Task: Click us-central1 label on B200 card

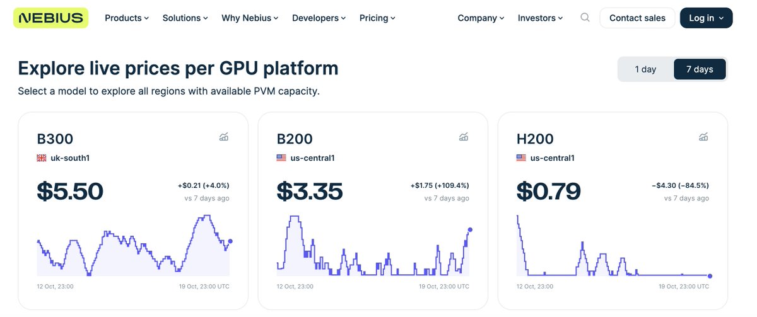Action: point(312,158)
